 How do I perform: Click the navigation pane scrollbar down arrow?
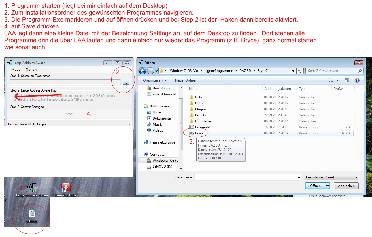[x=181, y=169]
